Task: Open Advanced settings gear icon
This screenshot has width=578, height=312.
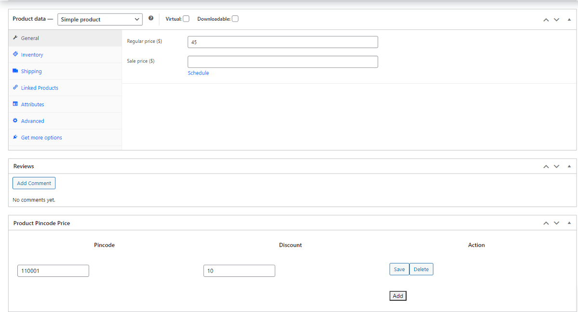Action: click(x=15, y=121)
